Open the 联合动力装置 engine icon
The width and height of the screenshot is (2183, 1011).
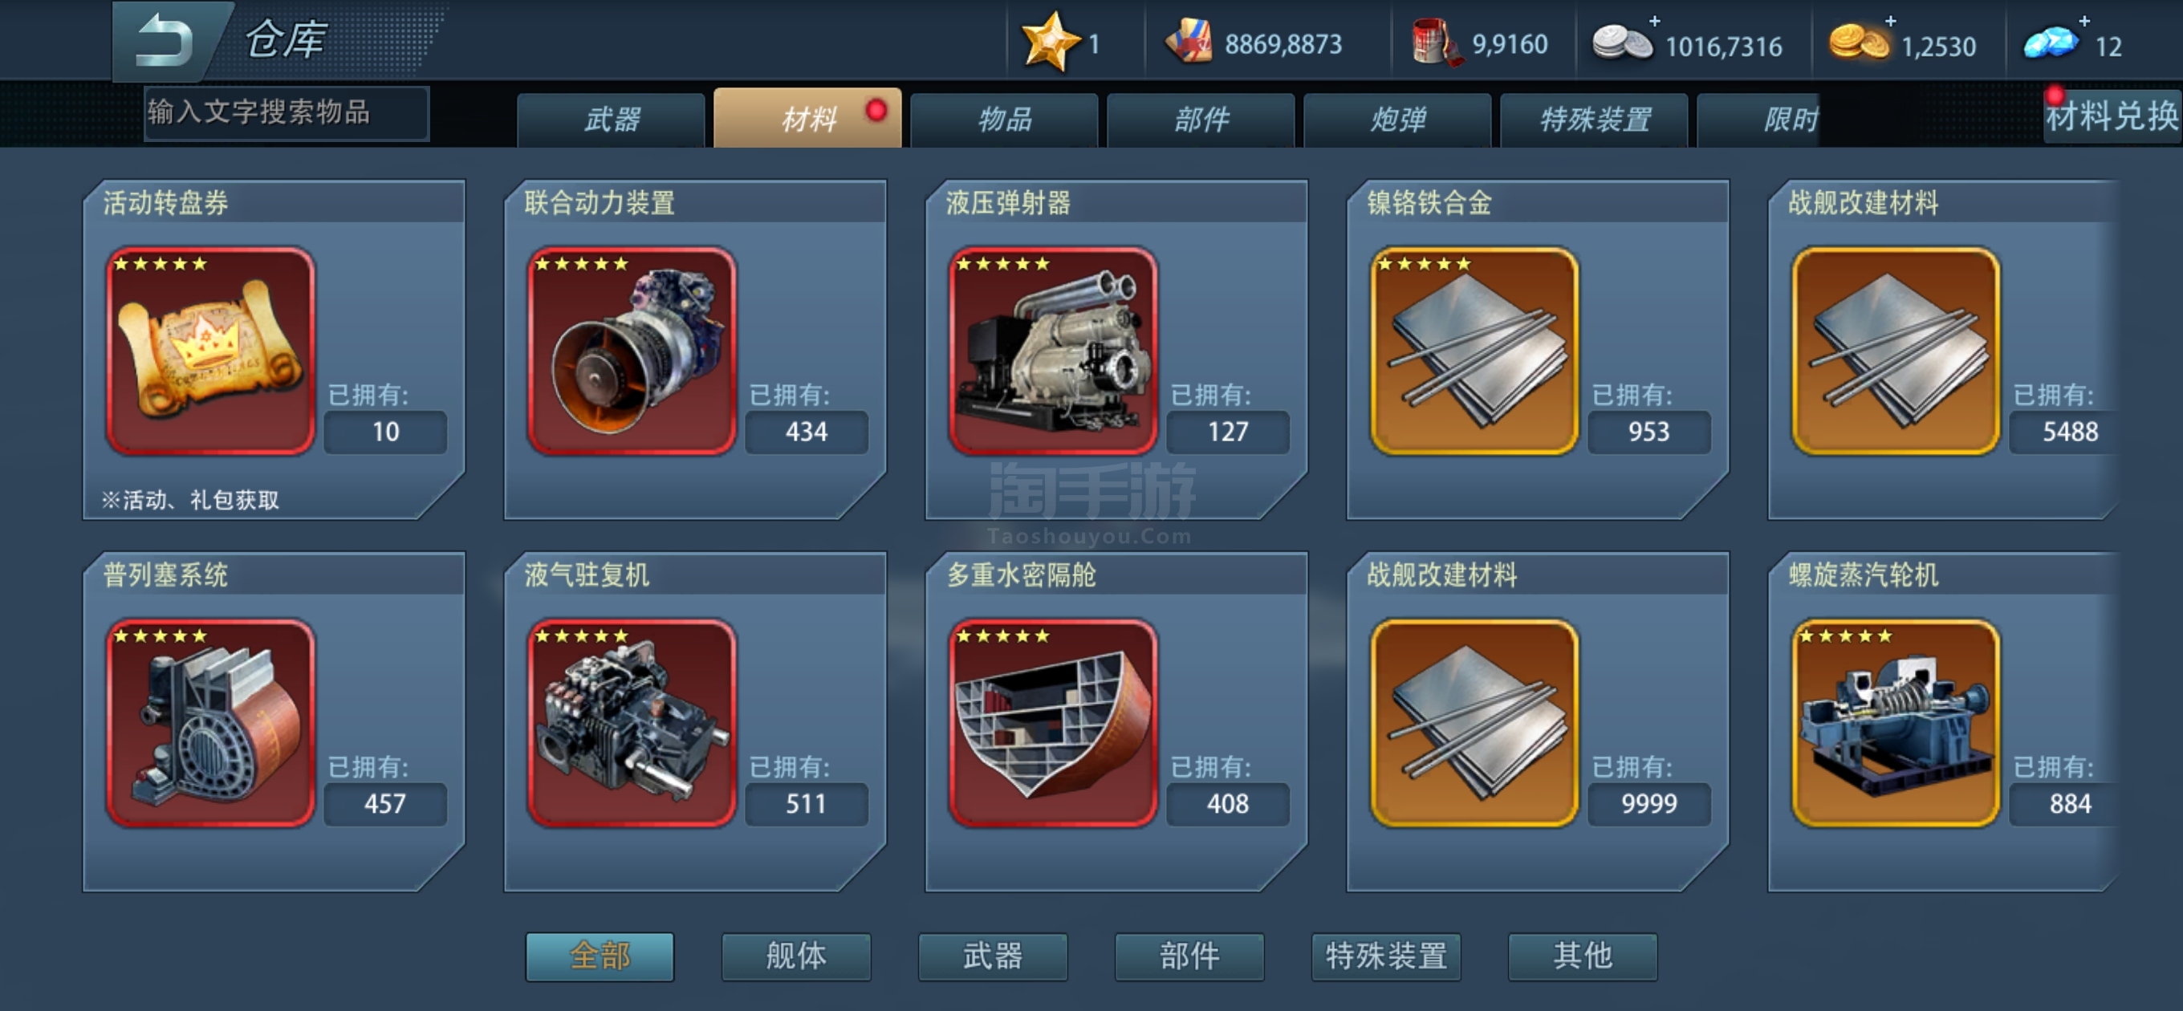click(632, 351)
